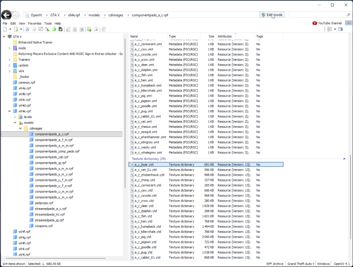Open the Favorites menu
The height and width of the screenshot is (267, 353).
coord(34,23)
